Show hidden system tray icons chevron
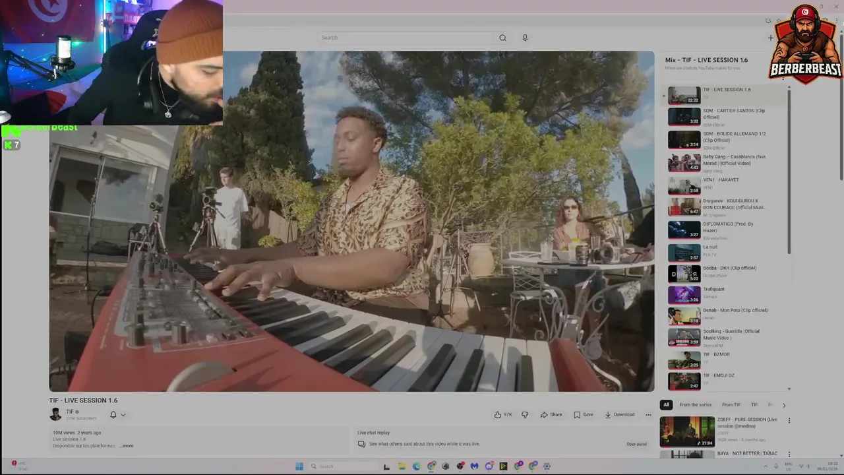Image resolution: width=844 pixels, height=475 pixels. [766, 466]
